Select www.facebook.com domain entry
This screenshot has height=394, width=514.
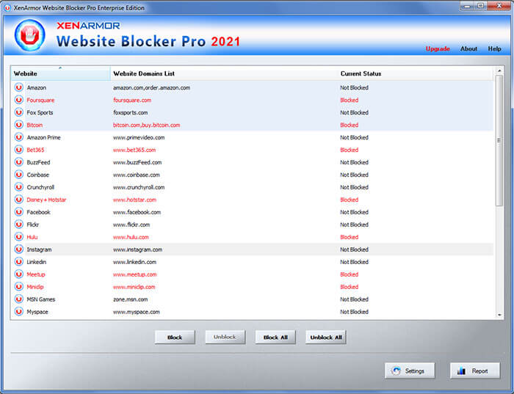coord(137,212)
